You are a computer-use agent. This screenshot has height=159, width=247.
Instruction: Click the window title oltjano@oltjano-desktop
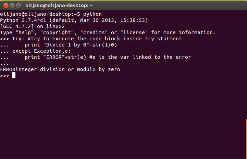coord(59,6)
